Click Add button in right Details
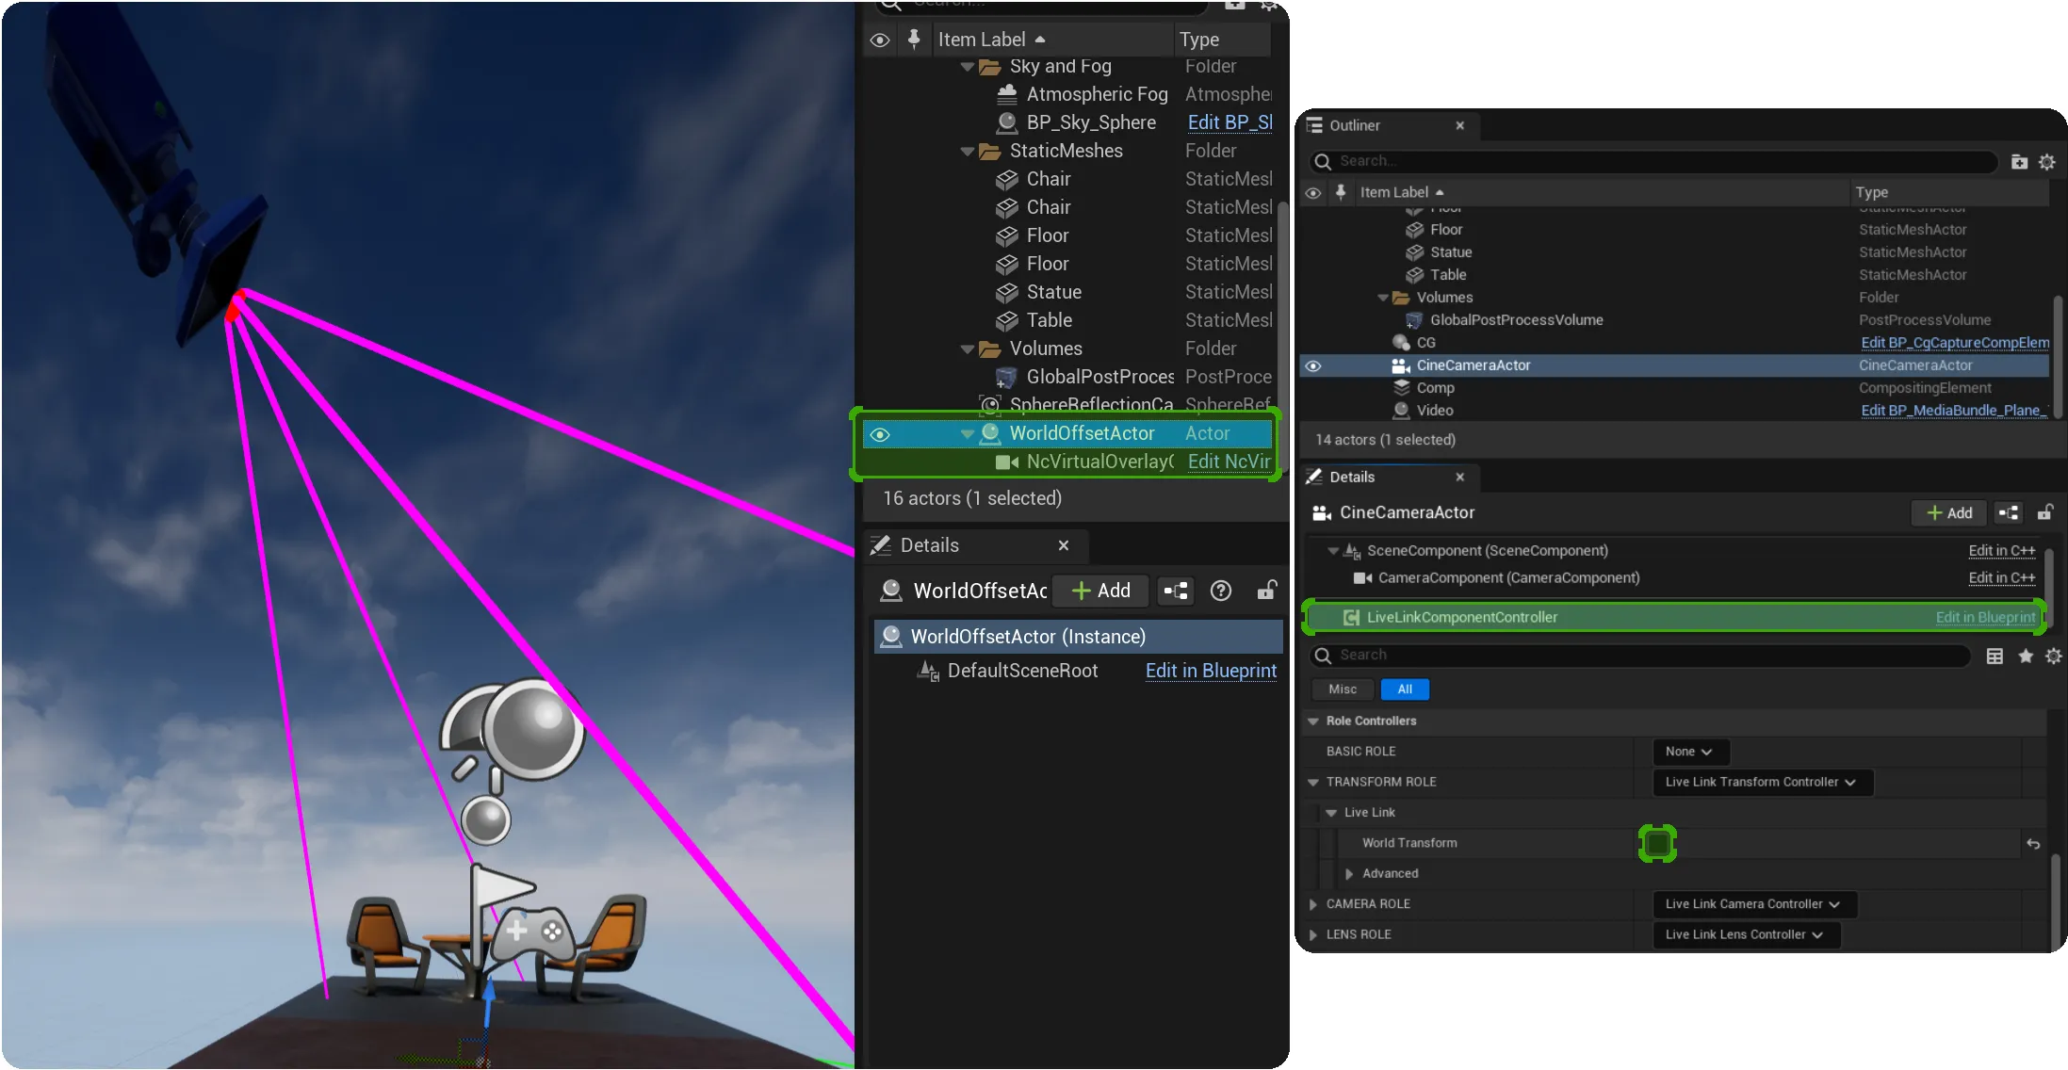The image size is (2068, 1070). (1949, 512)
